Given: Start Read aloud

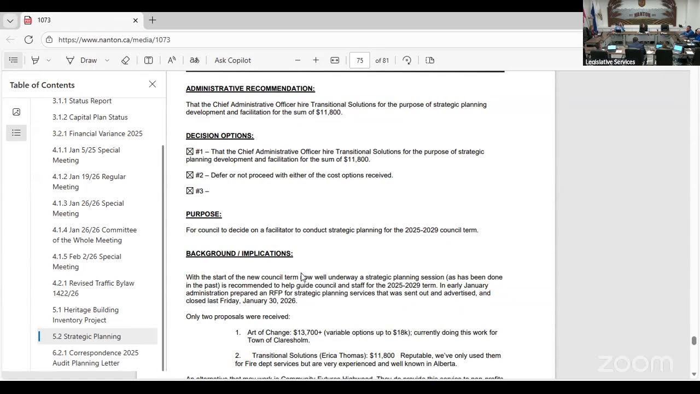Looking at the screenshot, I should point(172,60).
